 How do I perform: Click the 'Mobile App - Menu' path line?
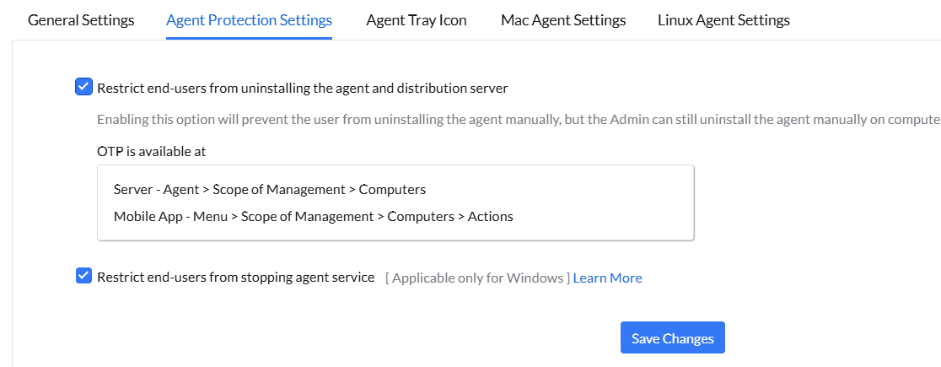313,216
